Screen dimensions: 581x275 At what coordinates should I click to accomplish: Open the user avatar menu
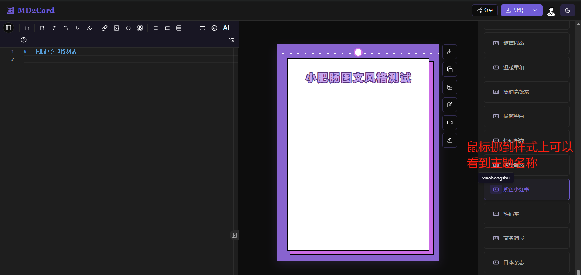coord(551,11)
